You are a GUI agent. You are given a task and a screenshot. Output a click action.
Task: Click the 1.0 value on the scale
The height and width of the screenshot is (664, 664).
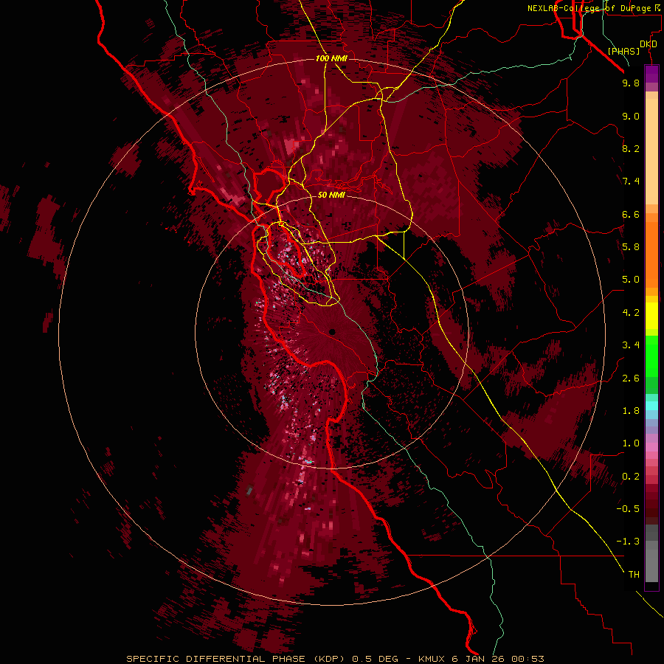631,443
